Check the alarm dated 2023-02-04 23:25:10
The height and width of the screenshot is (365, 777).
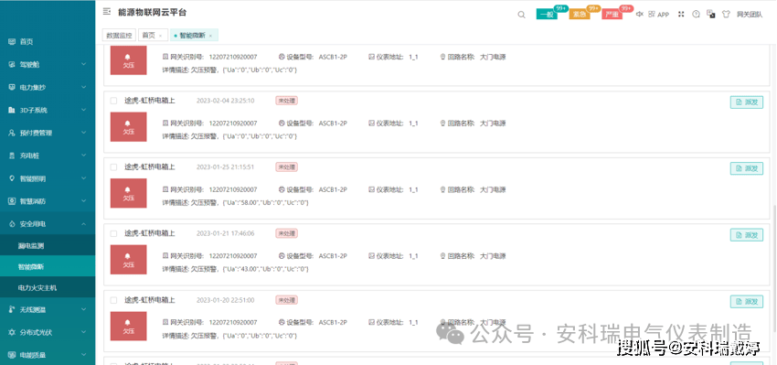tap(114, 101)
